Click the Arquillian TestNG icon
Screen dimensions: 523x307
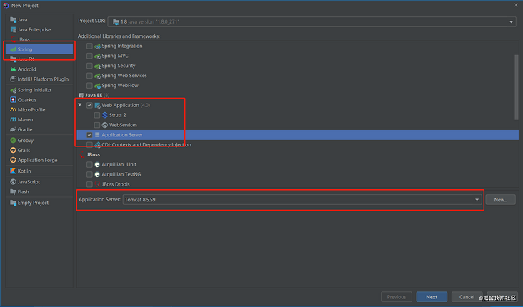tap(97, 175)
